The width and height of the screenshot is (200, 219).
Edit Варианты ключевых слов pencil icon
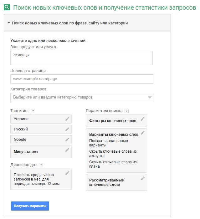tap(142, 133)
